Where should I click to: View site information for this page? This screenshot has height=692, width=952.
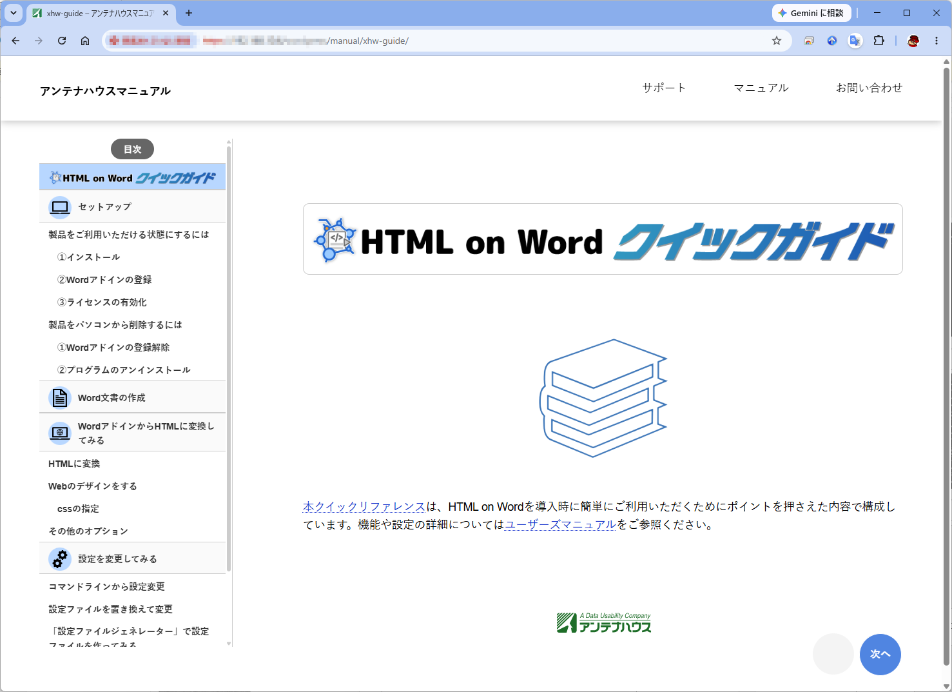[150, 41]
